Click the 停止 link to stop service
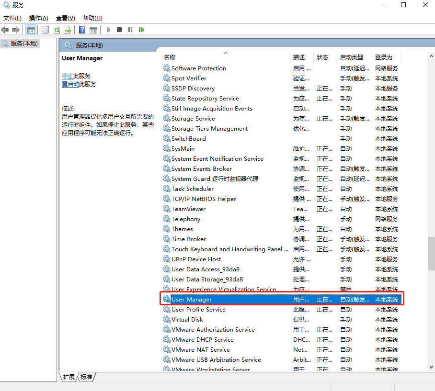The height and width of the screenshot is (391, 435). (x=68, y=76)
